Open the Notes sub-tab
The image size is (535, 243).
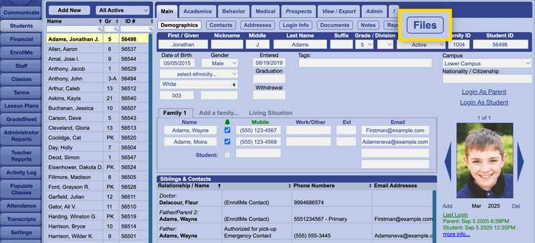tap(368, 25)
